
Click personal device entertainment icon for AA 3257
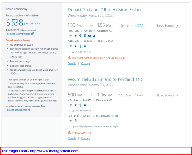click(x=76, y=121)
